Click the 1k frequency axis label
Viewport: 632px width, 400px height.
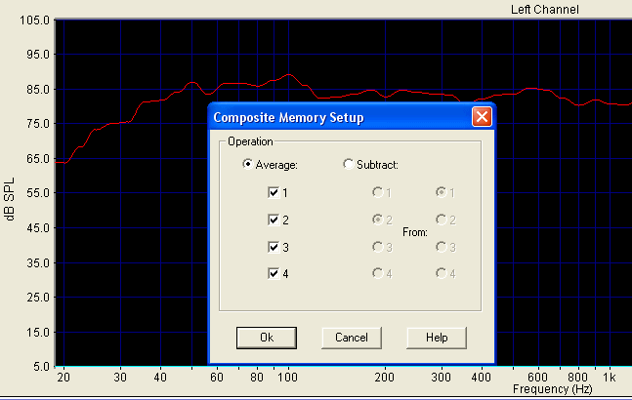pos(609,377)
